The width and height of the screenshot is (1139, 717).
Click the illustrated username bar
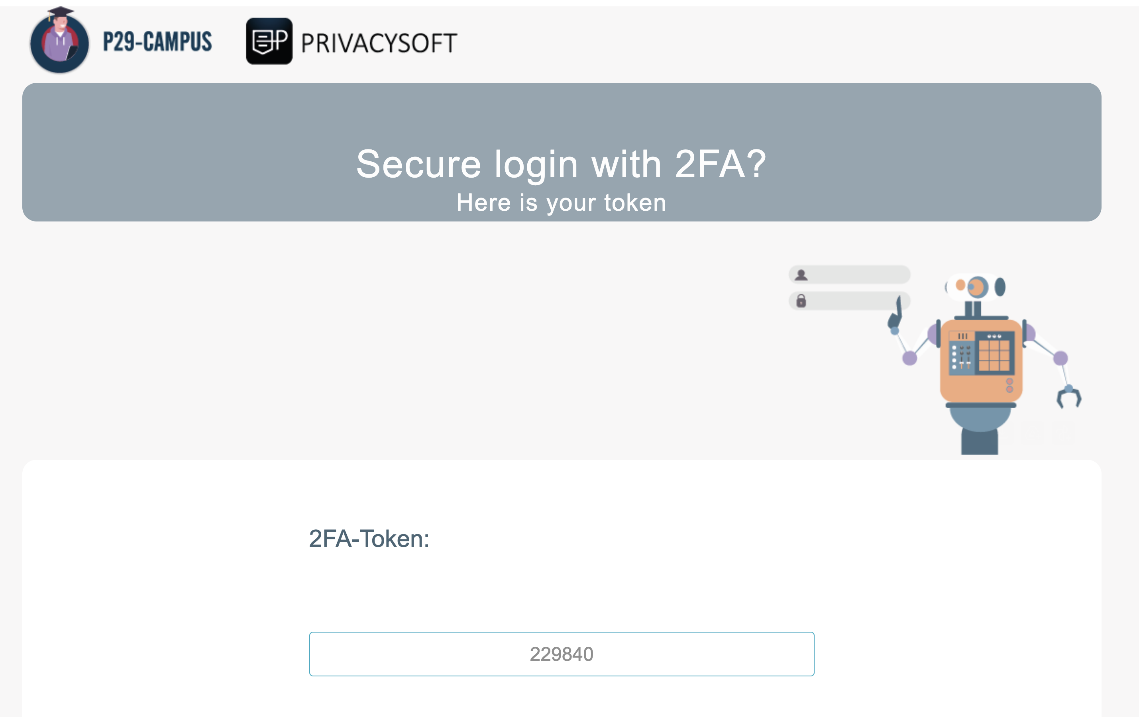coord(856,274)
